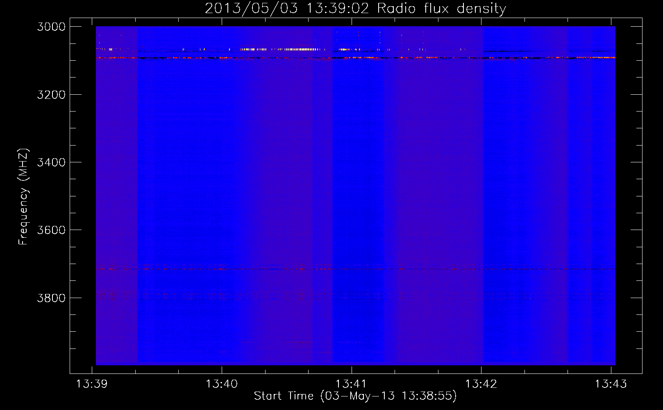Select the 3600 frequency tick label
The image size is (663, 410).
pyautogui.click(x=51, y=230)
